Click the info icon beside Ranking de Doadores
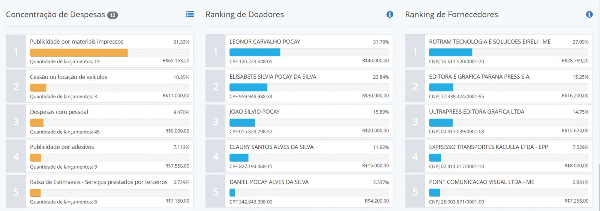This screenshot has width=600, height=211. click(x=390, y=14)
